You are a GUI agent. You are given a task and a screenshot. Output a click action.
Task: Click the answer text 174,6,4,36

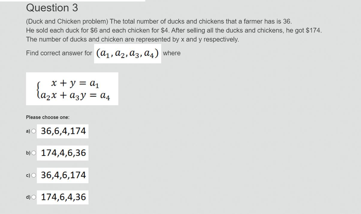pos(63,197)
